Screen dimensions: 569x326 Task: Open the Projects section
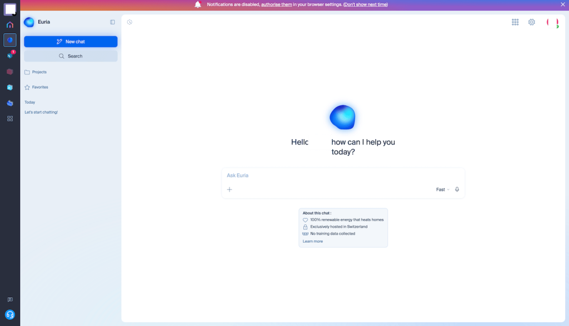tap(36, 72)
